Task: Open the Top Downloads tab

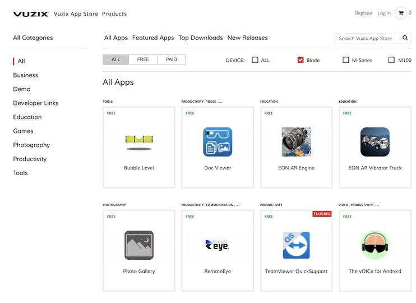Action: (x=201, y=38)
